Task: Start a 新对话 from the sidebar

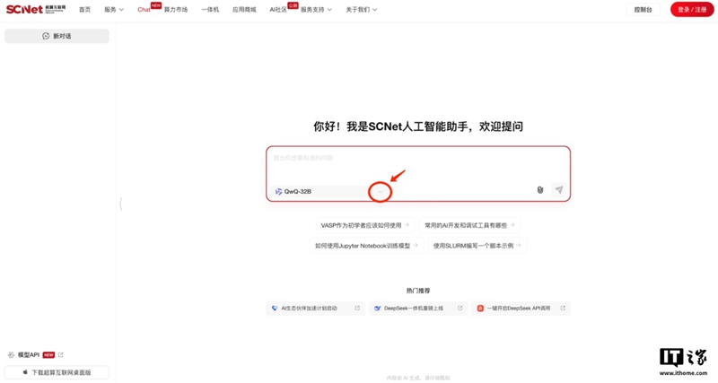Action: point(57,36)
